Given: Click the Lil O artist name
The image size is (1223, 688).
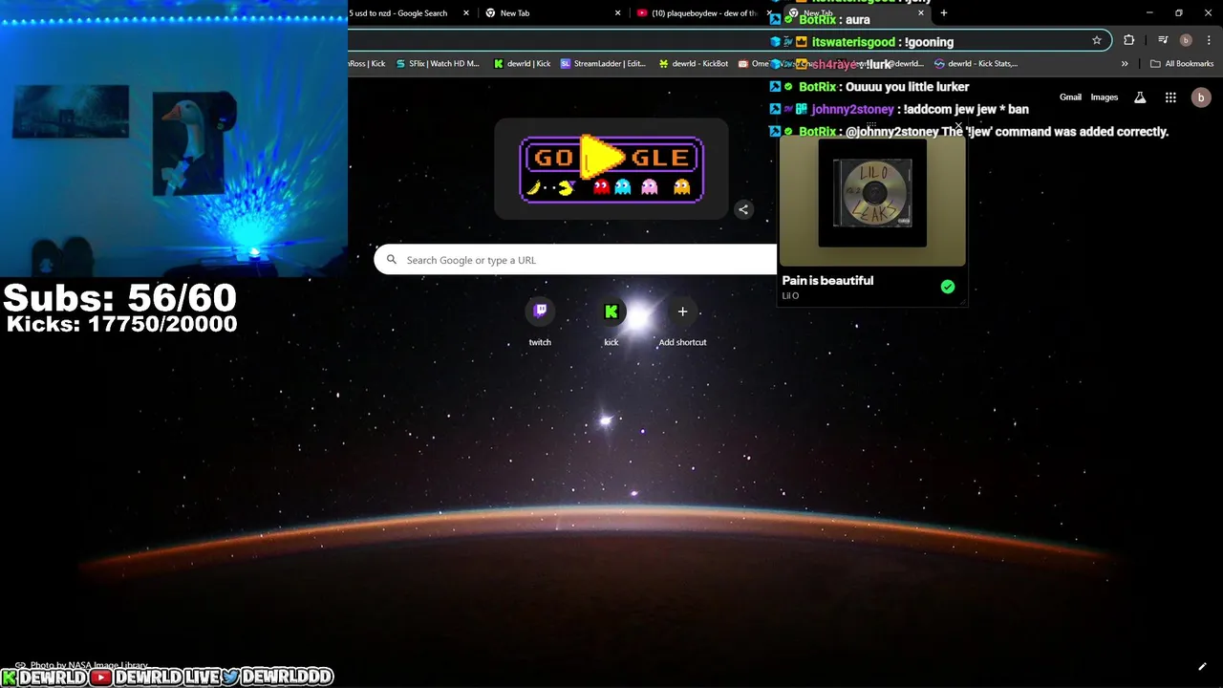Looking at the screenshot, I should pyautogui.click(x=790, y=295).
